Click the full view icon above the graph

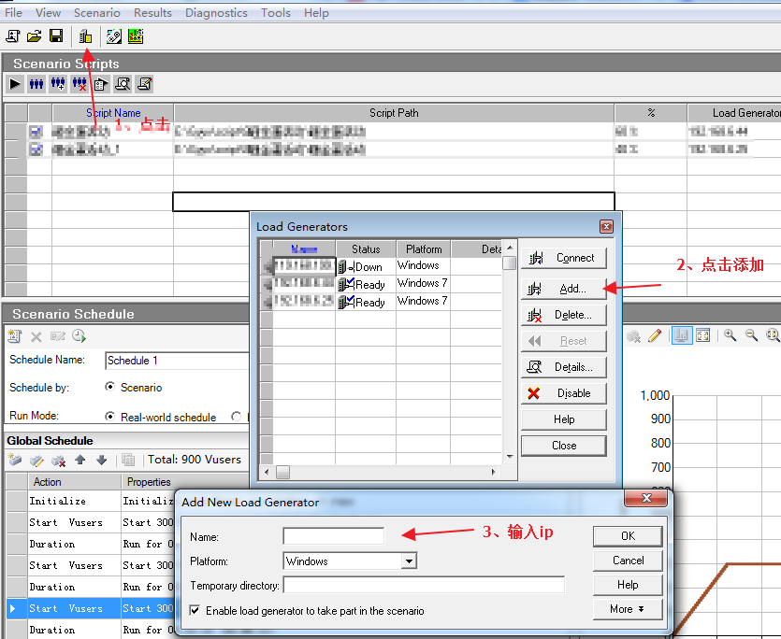pos(702,336)
